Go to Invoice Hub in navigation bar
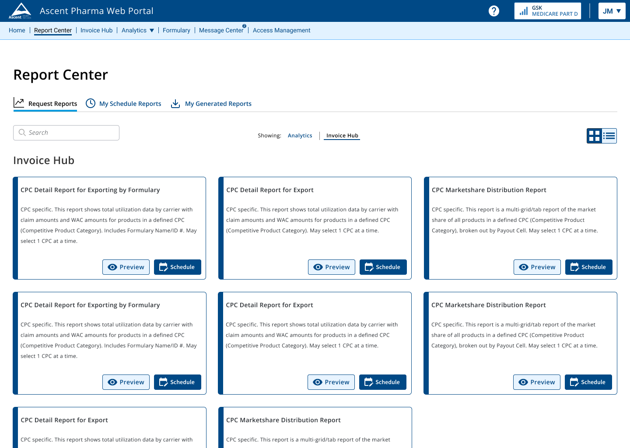Viewport: 630px width, 448px height. click(96, 30)
